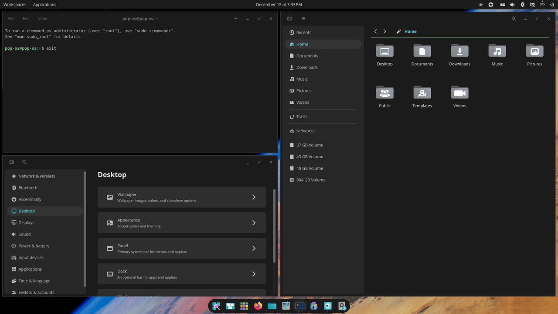This screenshot has height=314, width=558.
Task: Open the text editor icon in dock
Action: pos(286,306)
